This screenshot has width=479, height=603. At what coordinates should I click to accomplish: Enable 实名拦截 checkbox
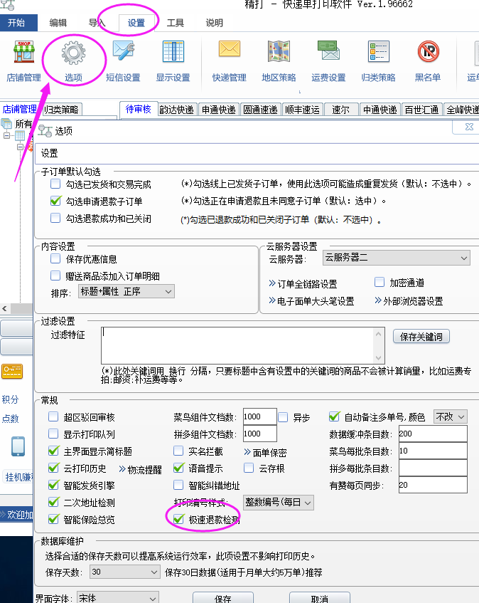pyautogui.click(x=178, y=451)
